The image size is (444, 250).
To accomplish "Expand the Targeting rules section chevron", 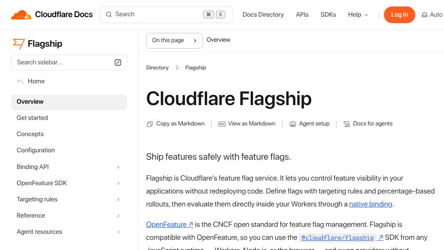I will click(118, 200).
